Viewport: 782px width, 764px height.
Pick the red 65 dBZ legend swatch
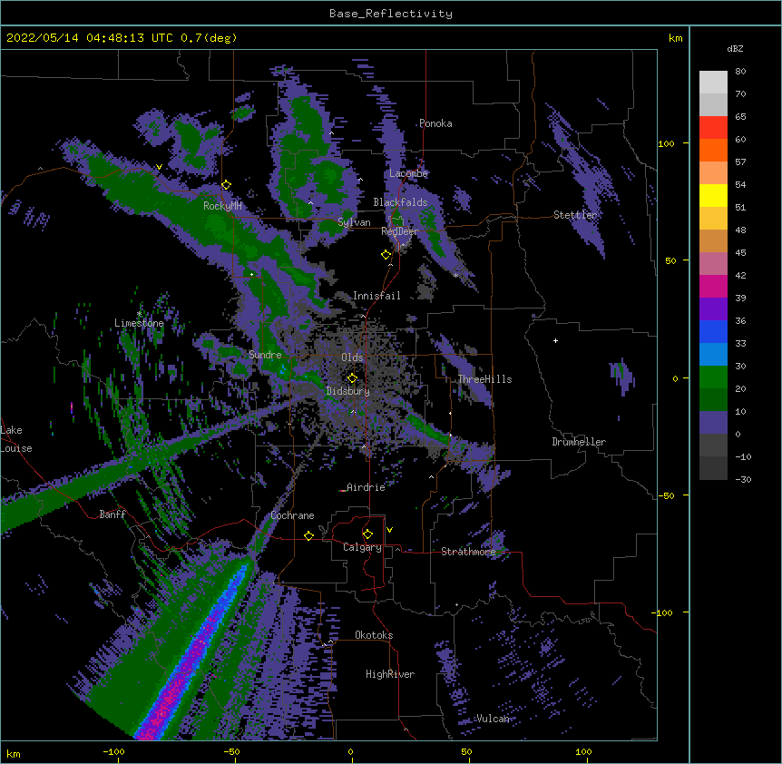tap(713, 127)
